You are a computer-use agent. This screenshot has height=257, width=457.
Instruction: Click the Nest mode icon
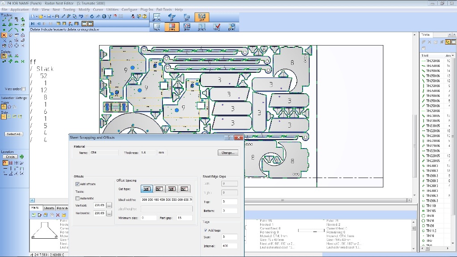pyautogui.click(x=202, y=17)
